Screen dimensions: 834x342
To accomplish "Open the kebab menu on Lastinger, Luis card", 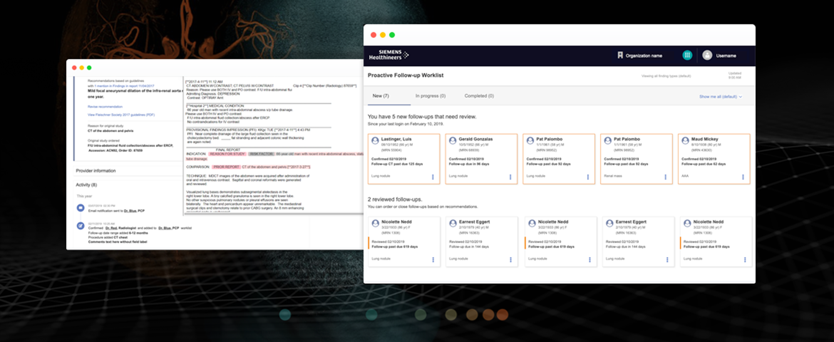I will point(433,177).
